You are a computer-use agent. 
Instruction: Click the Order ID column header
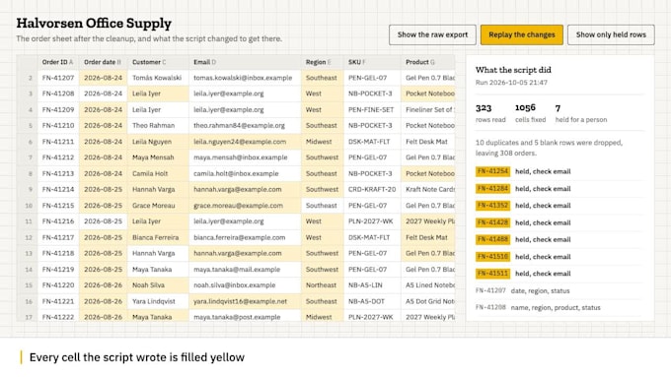pos(58,62)
